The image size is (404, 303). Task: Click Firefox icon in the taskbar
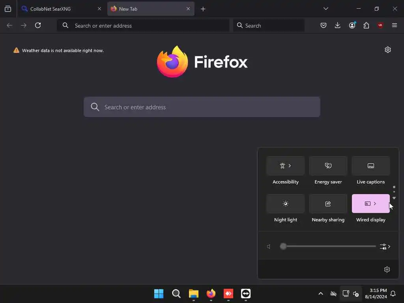point(211,294)
